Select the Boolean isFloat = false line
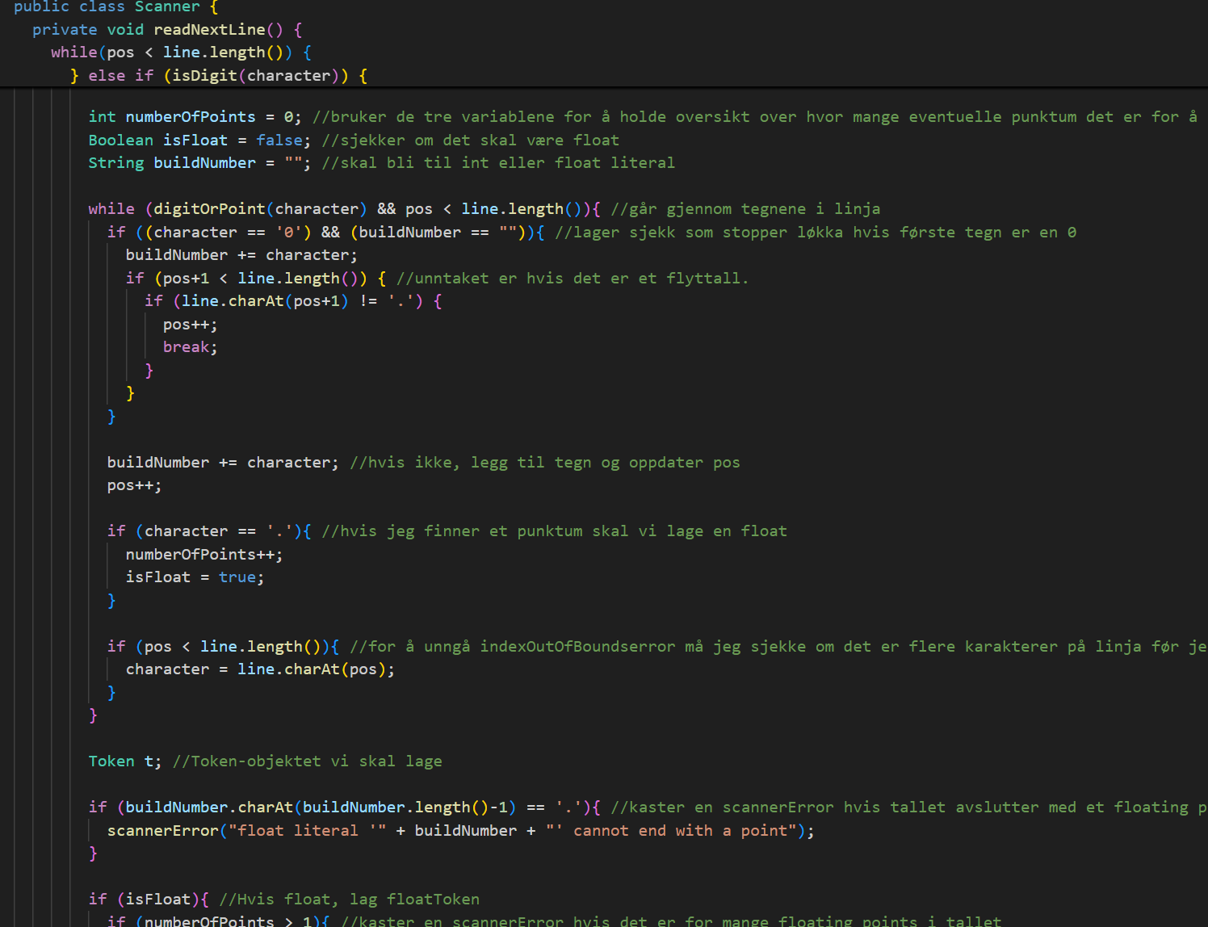Viewport: 1208px width, 927px height. coord(194,140)
